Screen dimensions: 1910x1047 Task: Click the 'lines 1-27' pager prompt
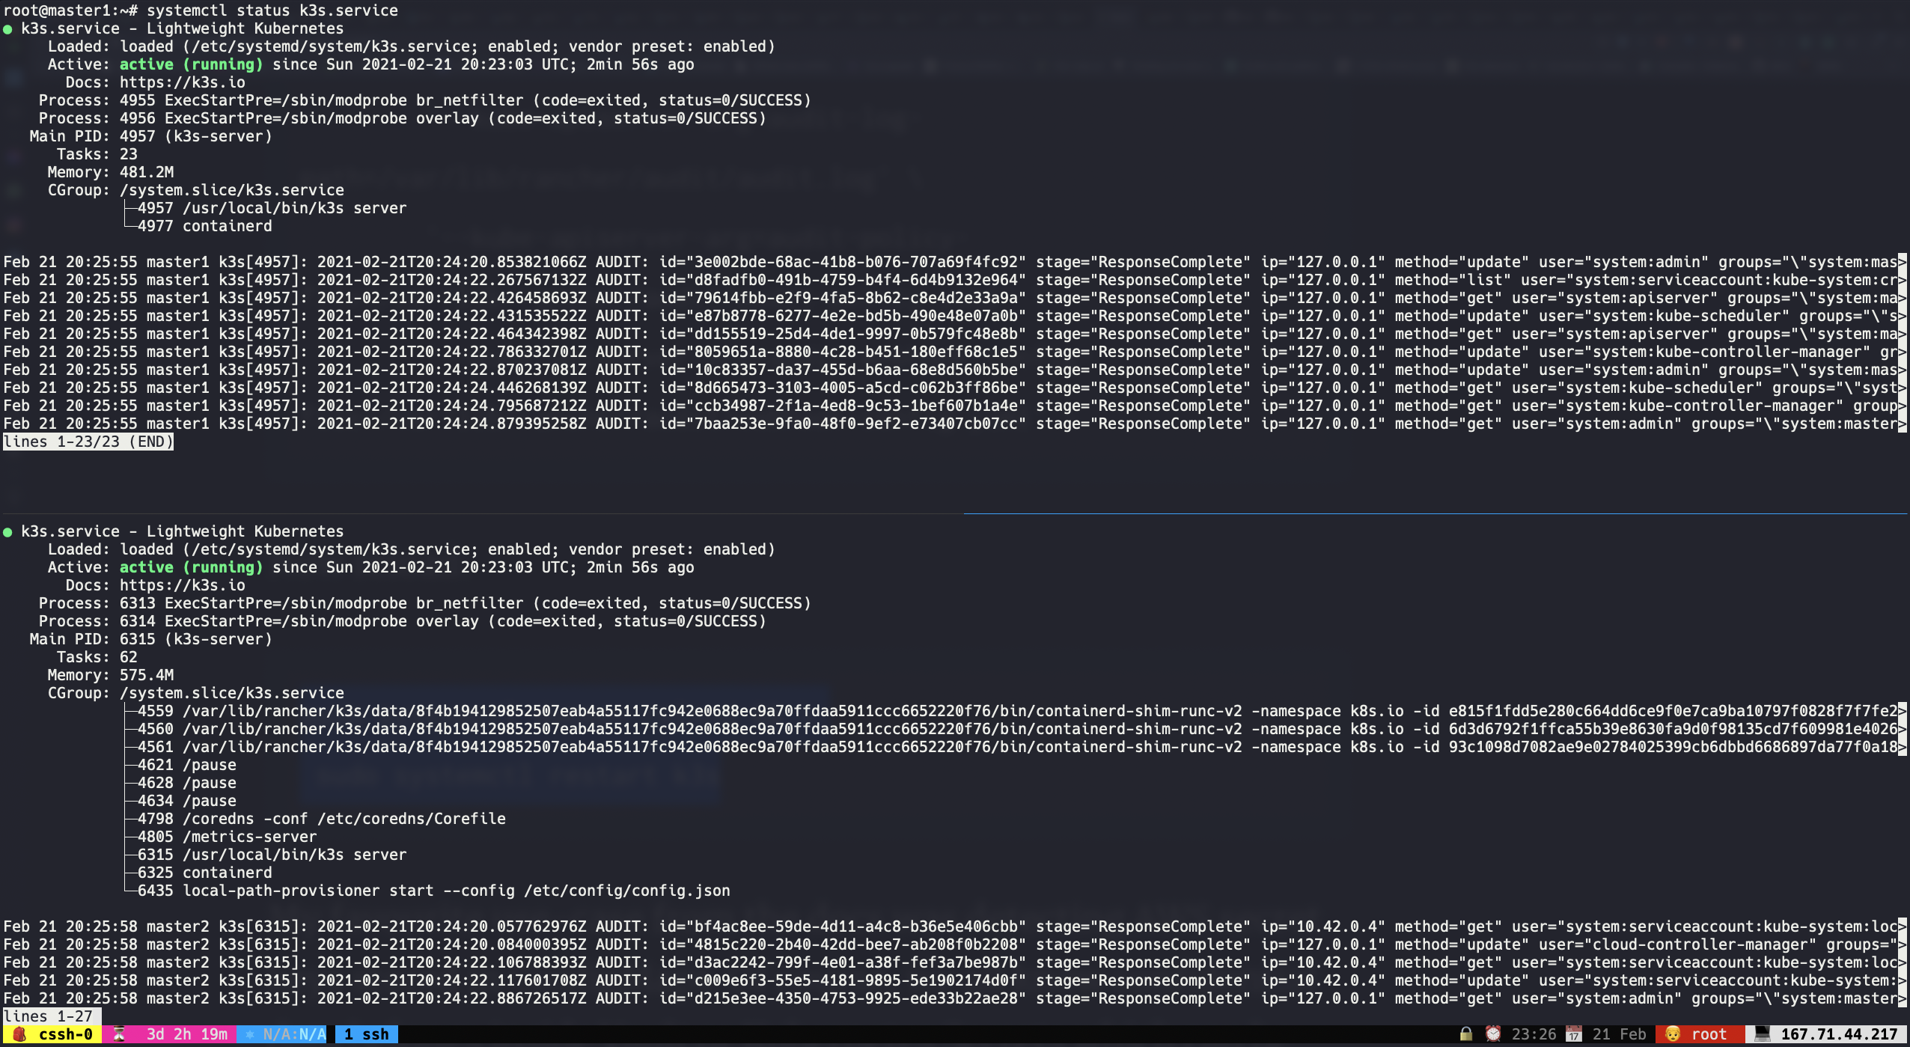pos(48,1016)
